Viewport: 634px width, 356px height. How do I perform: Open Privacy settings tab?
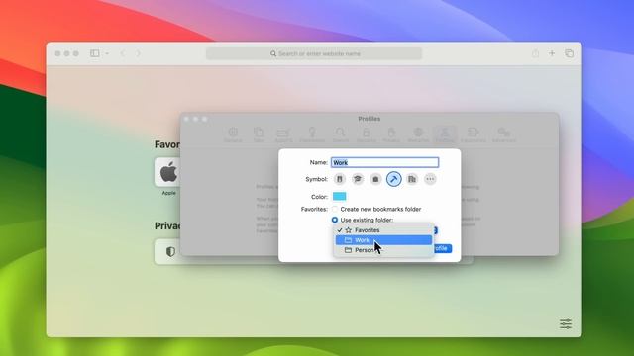[x=391, y=134]
